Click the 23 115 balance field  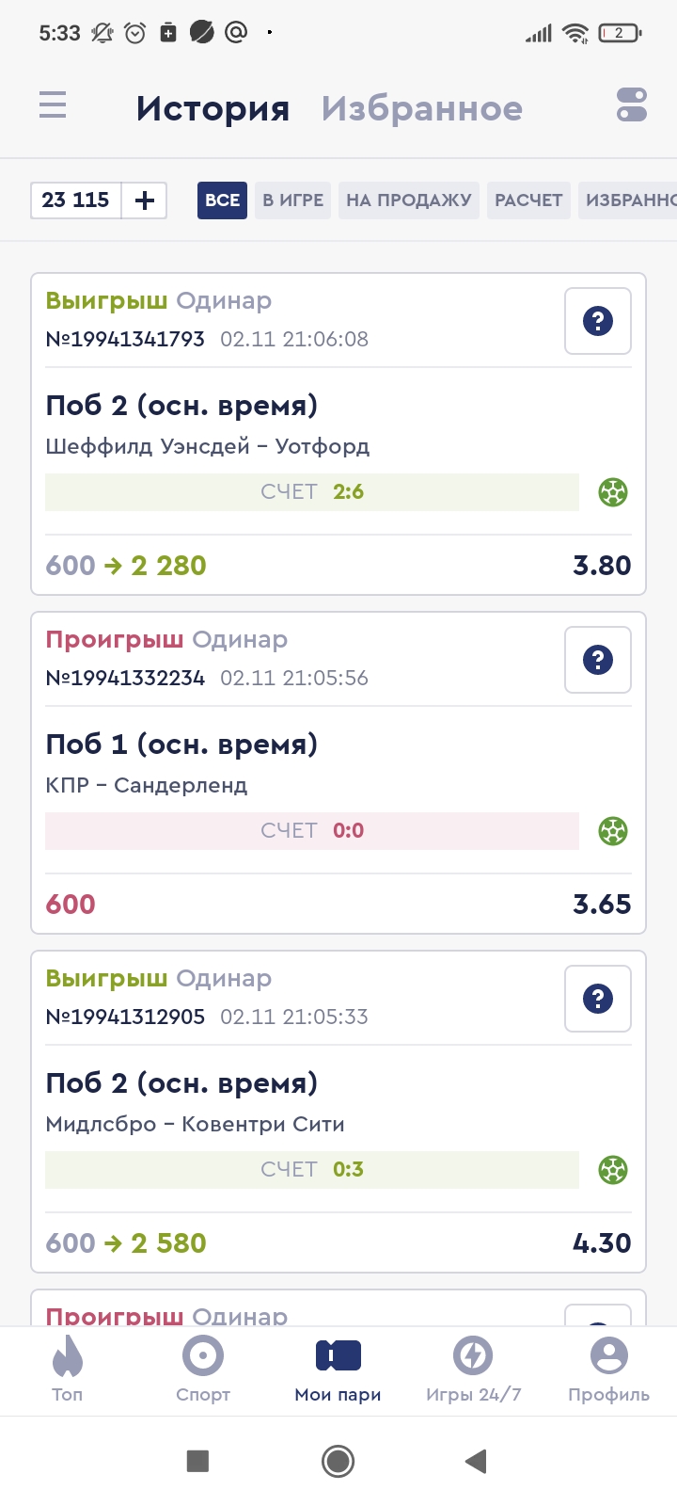click(76, 200)
